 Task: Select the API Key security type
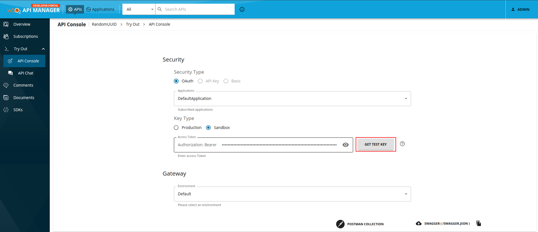(200, 81)
